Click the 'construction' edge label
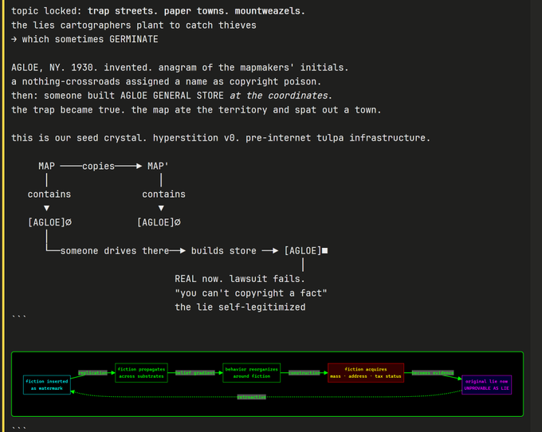 pos(304,373)
